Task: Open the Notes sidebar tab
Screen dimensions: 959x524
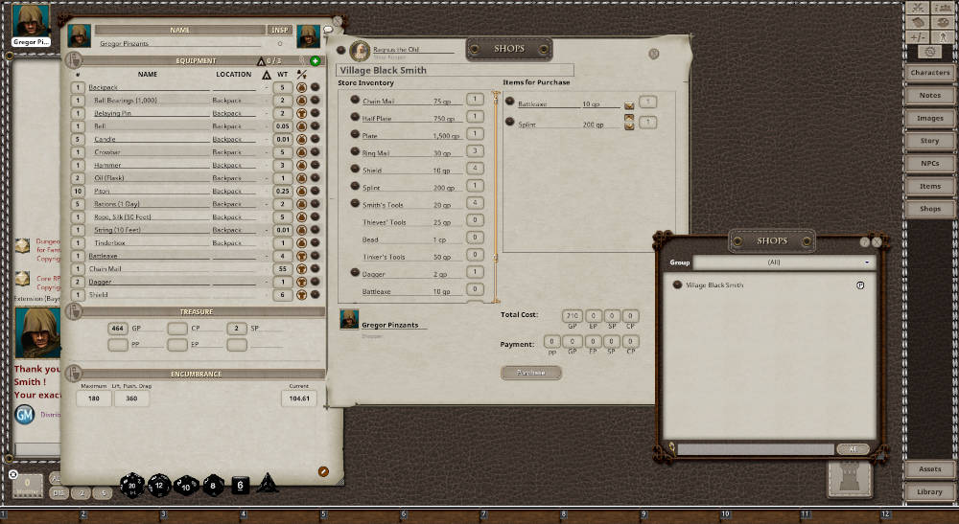Action: [x=929, y=95]
